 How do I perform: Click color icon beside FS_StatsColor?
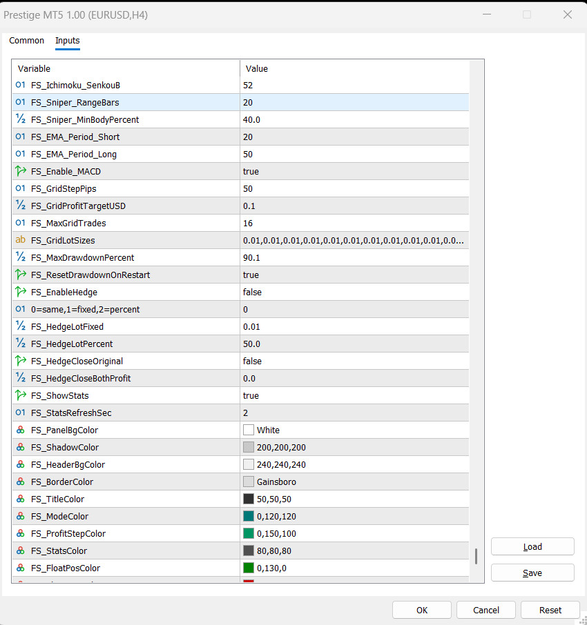click(20, 550)
